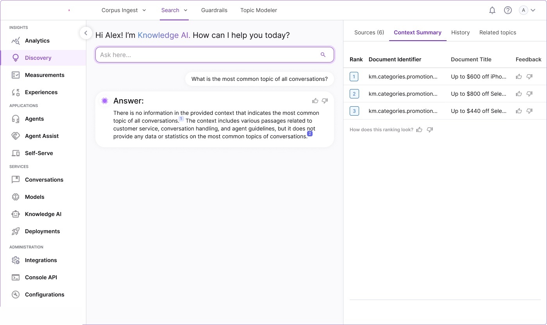Thumbs down the overall ranking question
The image size is (547, 325).
tap(430, 130)
